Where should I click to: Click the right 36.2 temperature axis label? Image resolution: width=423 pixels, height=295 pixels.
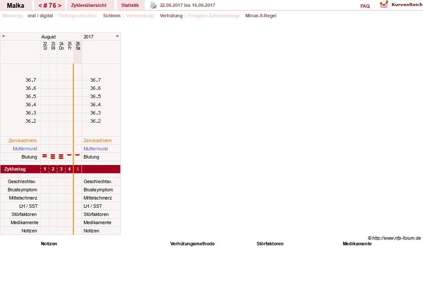click(95, 121)
